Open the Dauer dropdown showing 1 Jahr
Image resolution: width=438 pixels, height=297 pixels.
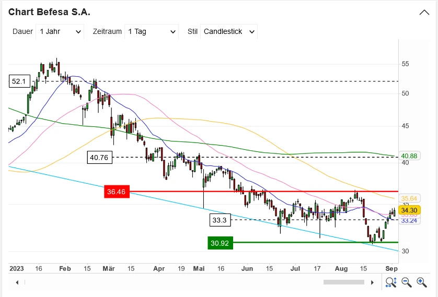tap(60, 31)
